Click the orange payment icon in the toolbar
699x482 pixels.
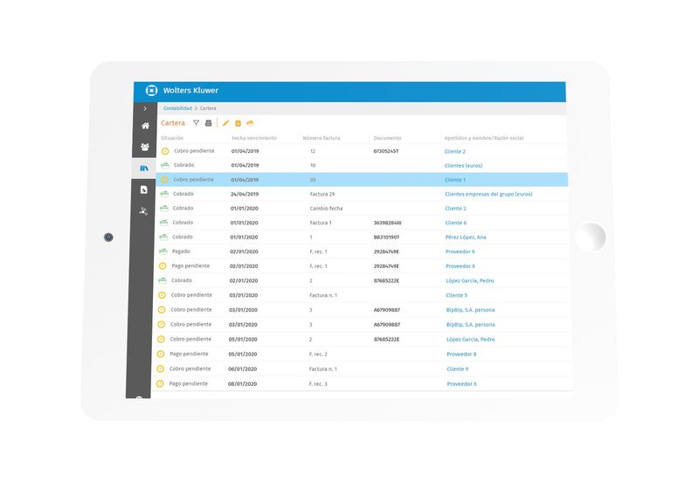point(250,123)
